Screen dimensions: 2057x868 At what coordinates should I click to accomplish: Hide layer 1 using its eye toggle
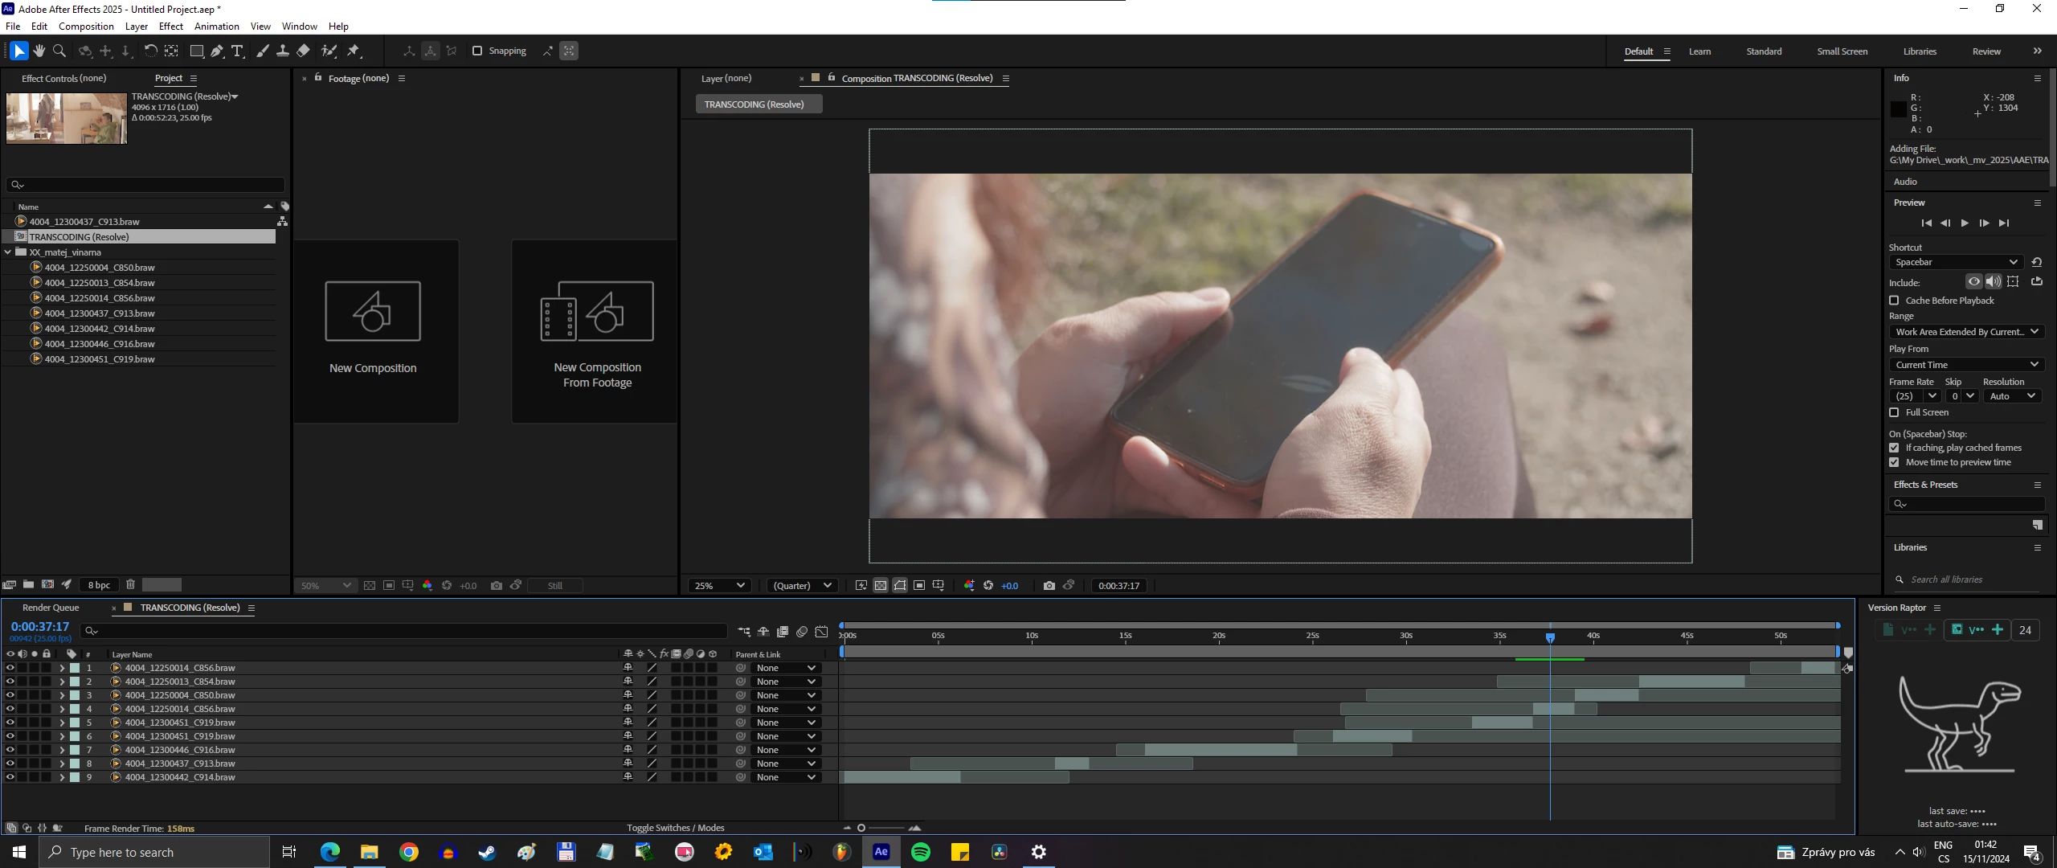tap(10, 668)
